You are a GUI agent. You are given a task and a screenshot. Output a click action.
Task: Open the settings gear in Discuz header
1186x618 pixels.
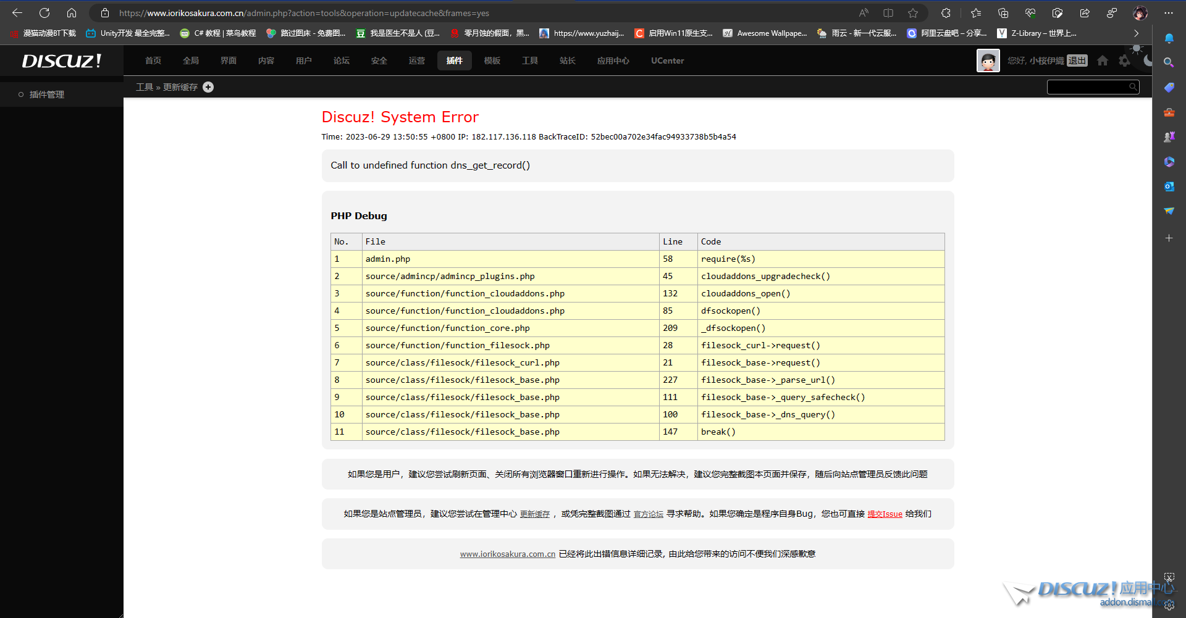tap(1124, 61)
